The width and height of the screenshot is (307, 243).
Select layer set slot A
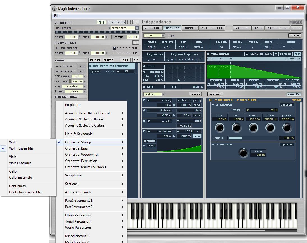(114, 48)
